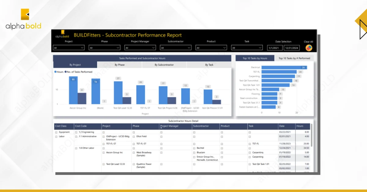
Task: Select the 56-hour bar for (Blank)
Action: click(96, 91)
